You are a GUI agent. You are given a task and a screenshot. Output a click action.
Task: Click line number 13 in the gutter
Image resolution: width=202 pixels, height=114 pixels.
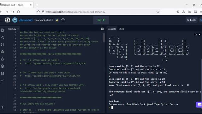pos(15,54)
